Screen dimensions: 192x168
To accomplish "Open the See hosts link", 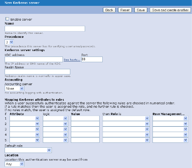I will [72, 60].
